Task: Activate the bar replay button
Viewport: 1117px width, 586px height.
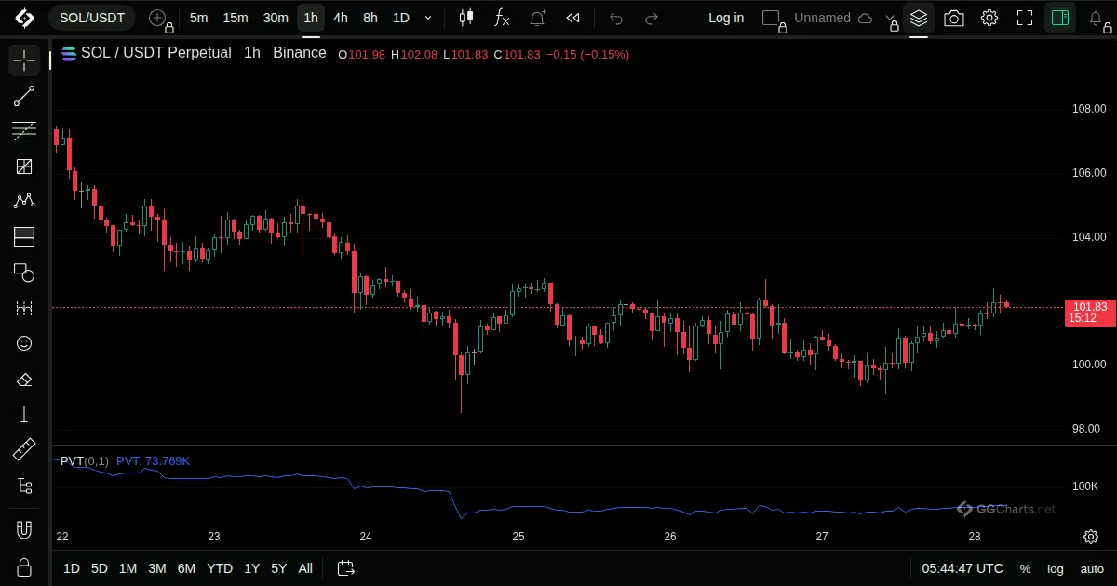Action: pos(573,18)
